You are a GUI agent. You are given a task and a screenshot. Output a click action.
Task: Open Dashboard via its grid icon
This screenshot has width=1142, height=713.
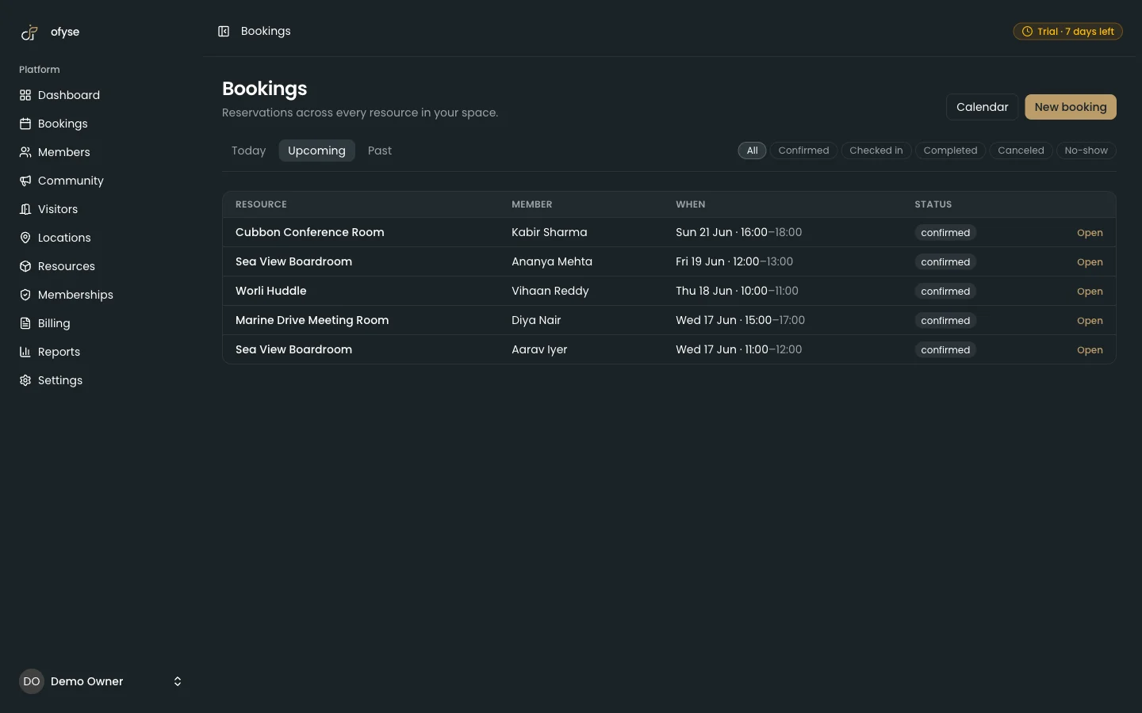point(25,95)
